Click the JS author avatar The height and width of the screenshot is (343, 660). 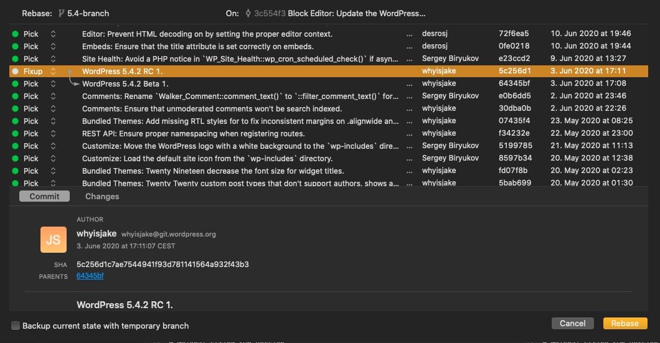54,240
